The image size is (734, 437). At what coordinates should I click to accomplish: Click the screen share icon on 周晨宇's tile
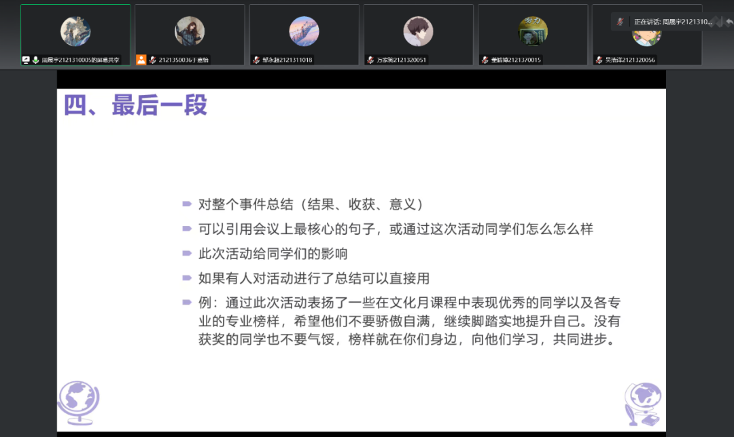pos(26,60)
